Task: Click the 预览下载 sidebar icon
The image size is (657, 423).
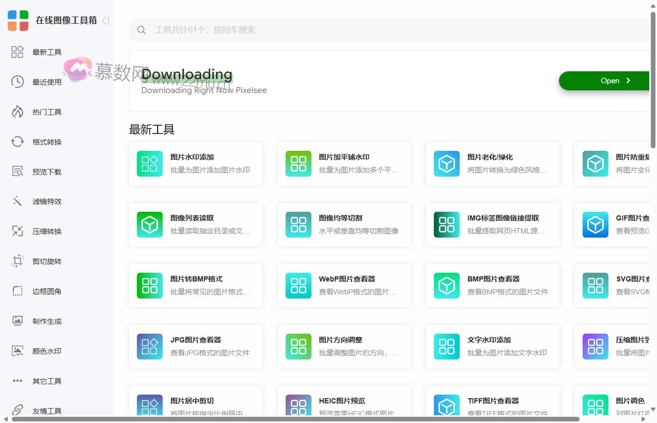Action: coord(17,171)
